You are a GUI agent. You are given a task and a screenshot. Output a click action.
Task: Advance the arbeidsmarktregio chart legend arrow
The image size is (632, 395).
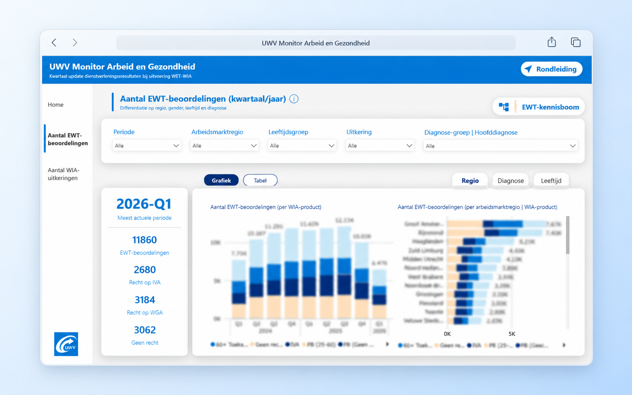point(564,345)
